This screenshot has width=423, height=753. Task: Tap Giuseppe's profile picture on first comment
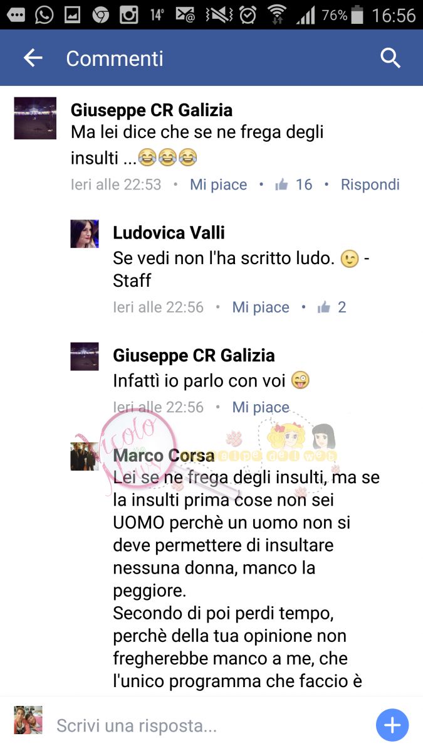coord(35,118)
